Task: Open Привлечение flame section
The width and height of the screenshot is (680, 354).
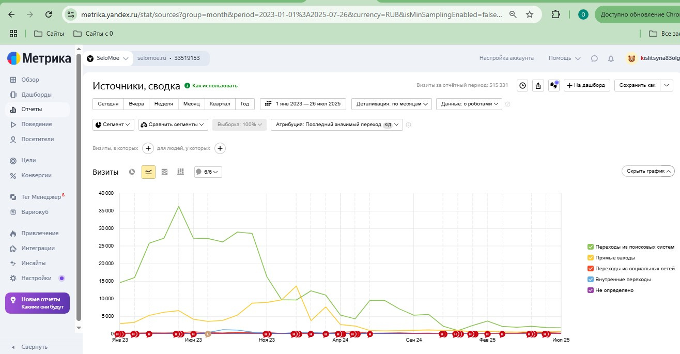Action: click(x=40, y=233)
